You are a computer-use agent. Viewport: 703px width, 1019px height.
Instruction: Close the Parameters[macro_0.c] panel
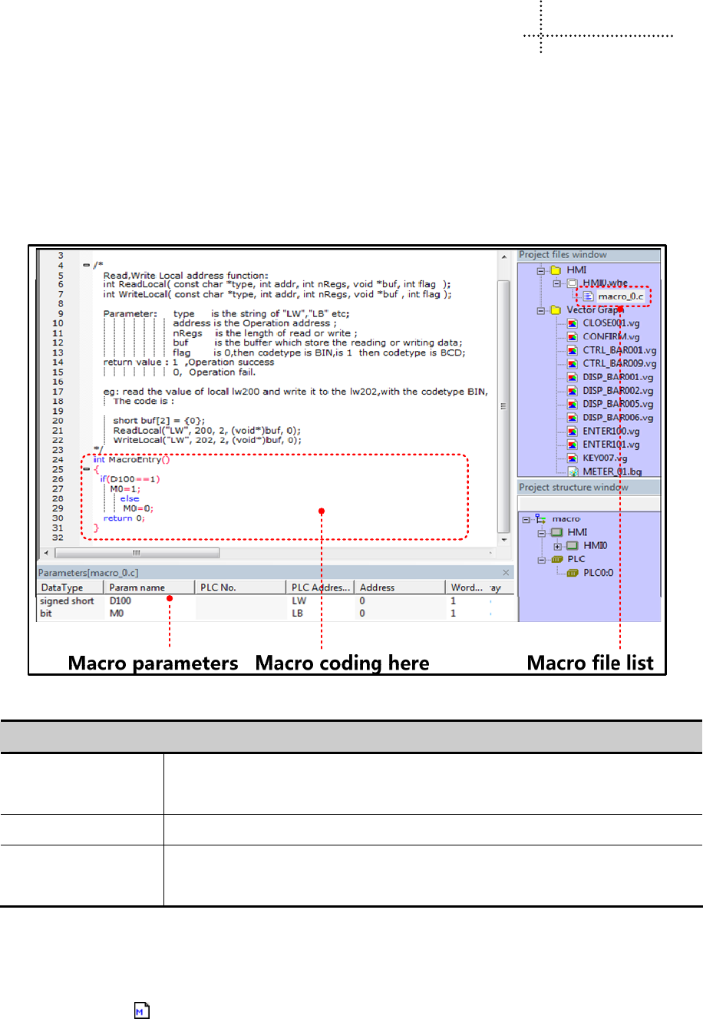coord(506,573)
